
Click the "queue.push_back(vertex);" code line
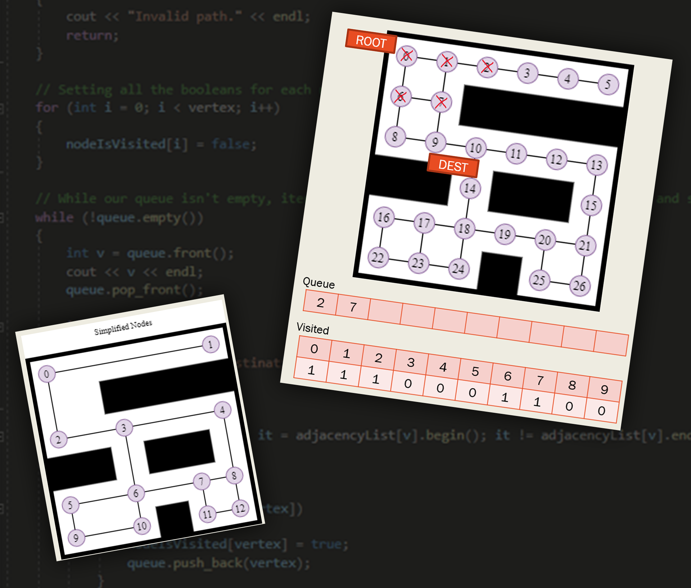pos(218,563)
